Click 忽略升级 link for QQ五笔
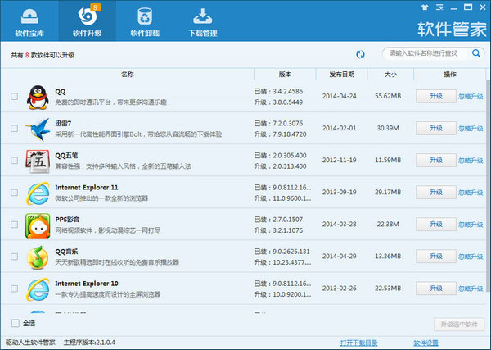This screenshot has width=491, height=350. [471, 161]
